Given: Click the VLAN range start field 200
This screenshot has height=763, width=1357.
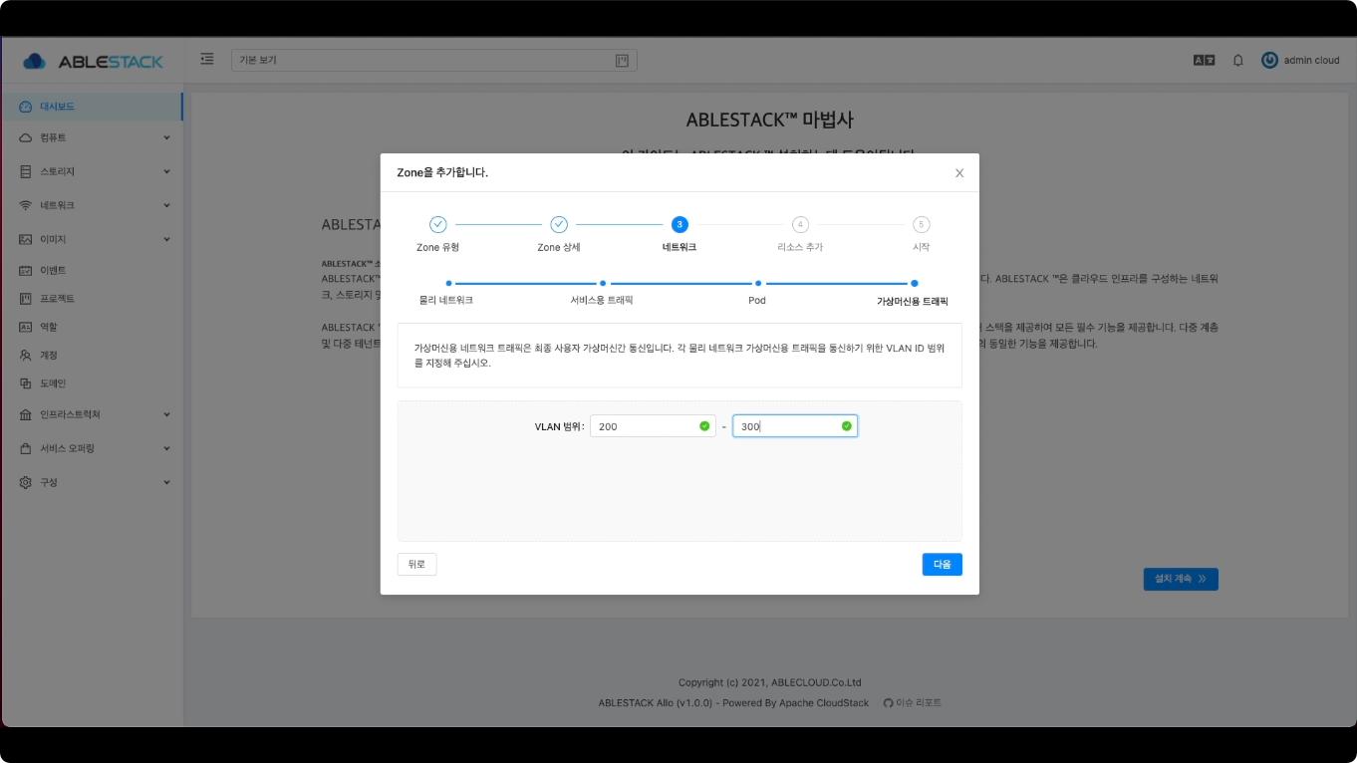Looking at the screenshot, I should (x=653, y=426).
